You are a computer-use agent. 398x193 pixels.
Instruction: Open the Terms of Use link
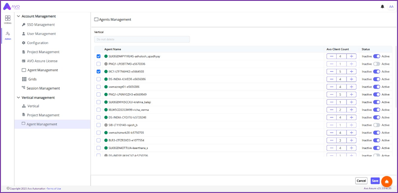[x=54, y=189]
